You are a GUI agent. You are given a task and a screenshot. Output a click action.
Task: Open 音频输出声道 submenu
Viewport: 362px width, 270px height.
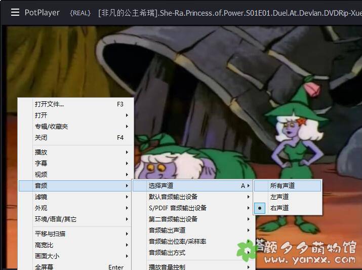click(194, 230)
